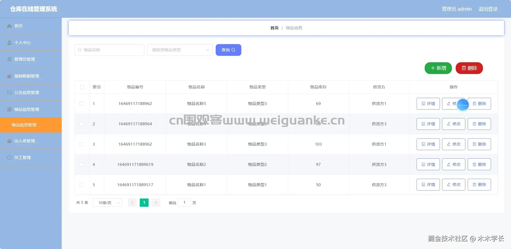Open the 个人中心 menu label
The width and height of the screenshot is (511, 249).
[x=22, y=43]
